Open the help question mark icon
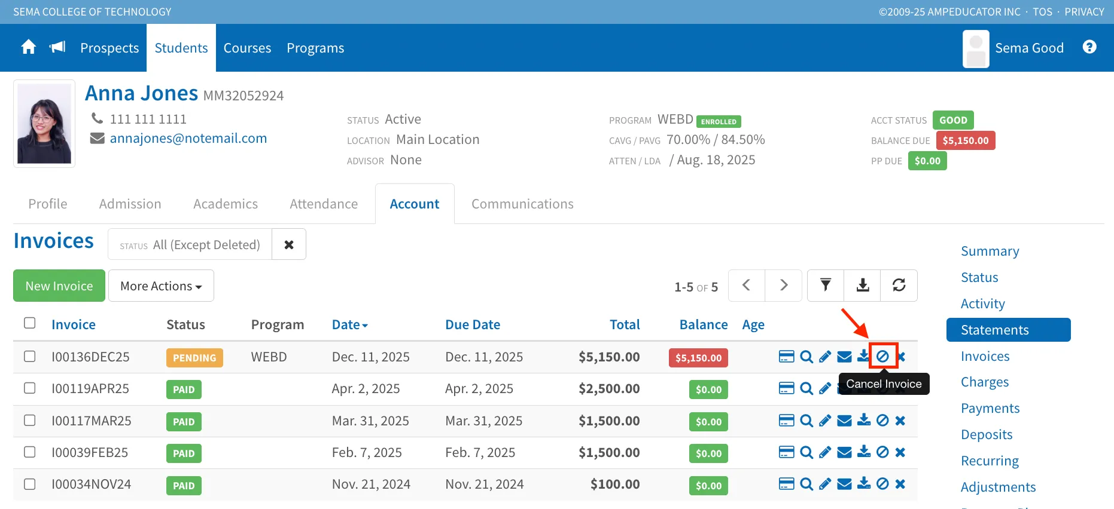Screen dimensions: 1114x509 click(x=1089, y=47)
